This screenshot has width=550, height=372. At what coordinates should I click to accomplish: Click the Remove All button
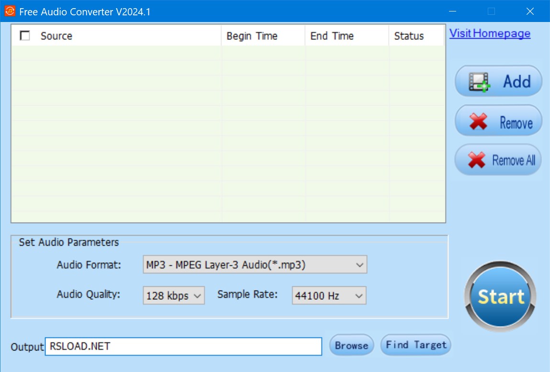pyautogui.click(x=498, y=160)
